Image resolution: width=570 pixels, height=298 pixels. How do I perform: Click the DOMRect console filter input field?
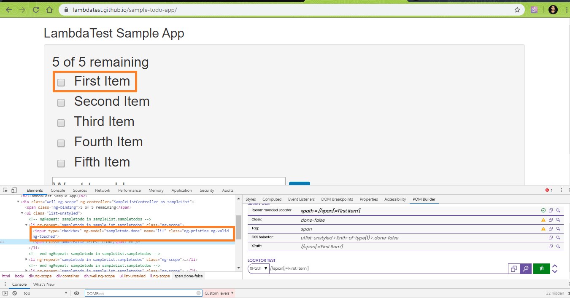click(x=143, y=293)
